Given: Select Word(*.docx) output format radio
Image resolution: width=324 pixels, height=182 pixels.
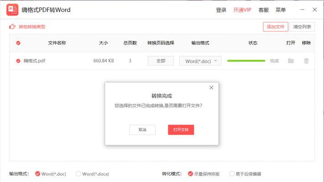Looking at the screenshot, I should (x=78, y=174).
